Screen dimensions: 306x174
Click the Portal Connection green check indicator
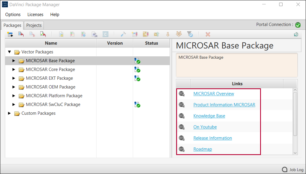(298, 25)
